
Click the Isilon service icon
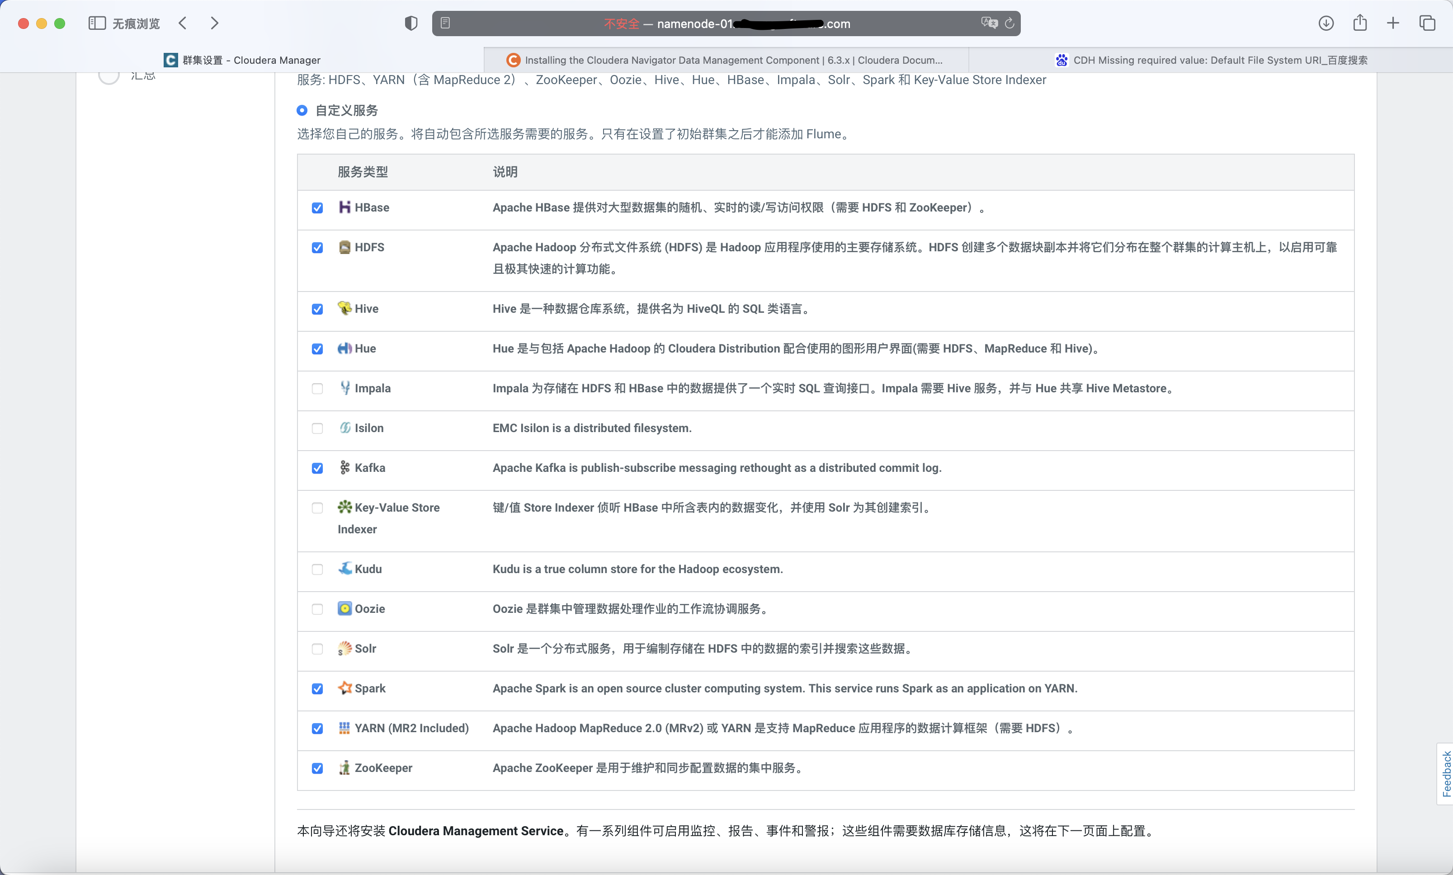click(x=344, y=428)
